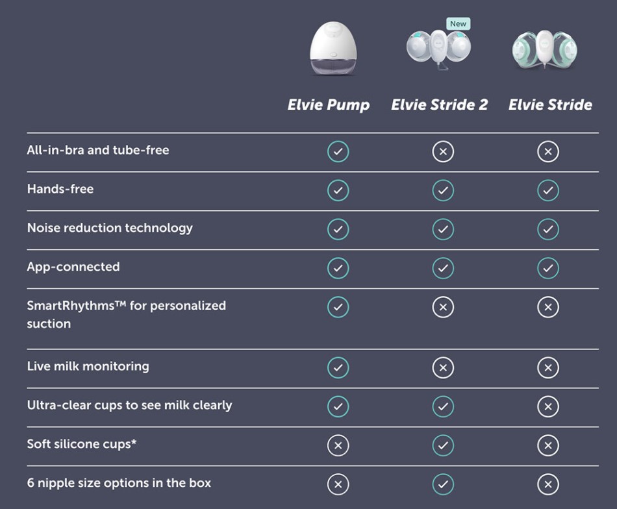The width and height of the screenshot is (617, 509).
Task: Click Stride 2 checkmark for 6 nipple size options
Action: point(443,484)
